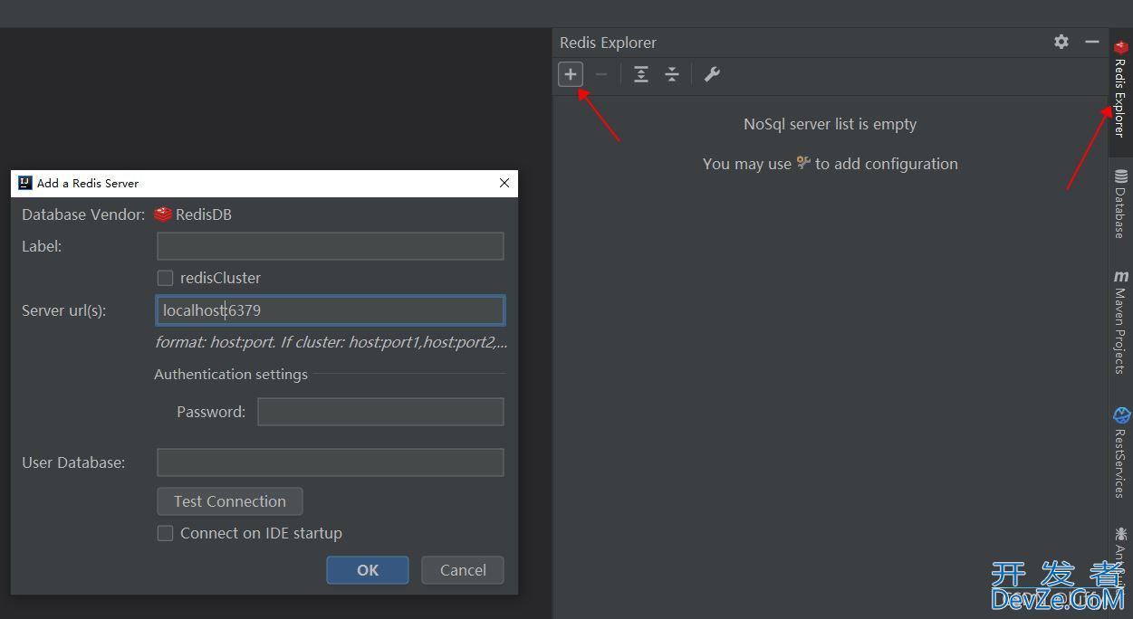Cancel the Add a Redis Server dialog
This screenshot has height=619, width=1133.
[x=463, y=570]
